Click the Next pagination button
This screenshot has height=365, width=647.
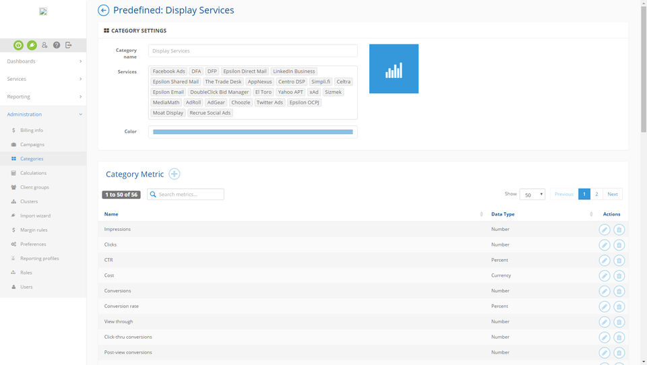point(613,194)
